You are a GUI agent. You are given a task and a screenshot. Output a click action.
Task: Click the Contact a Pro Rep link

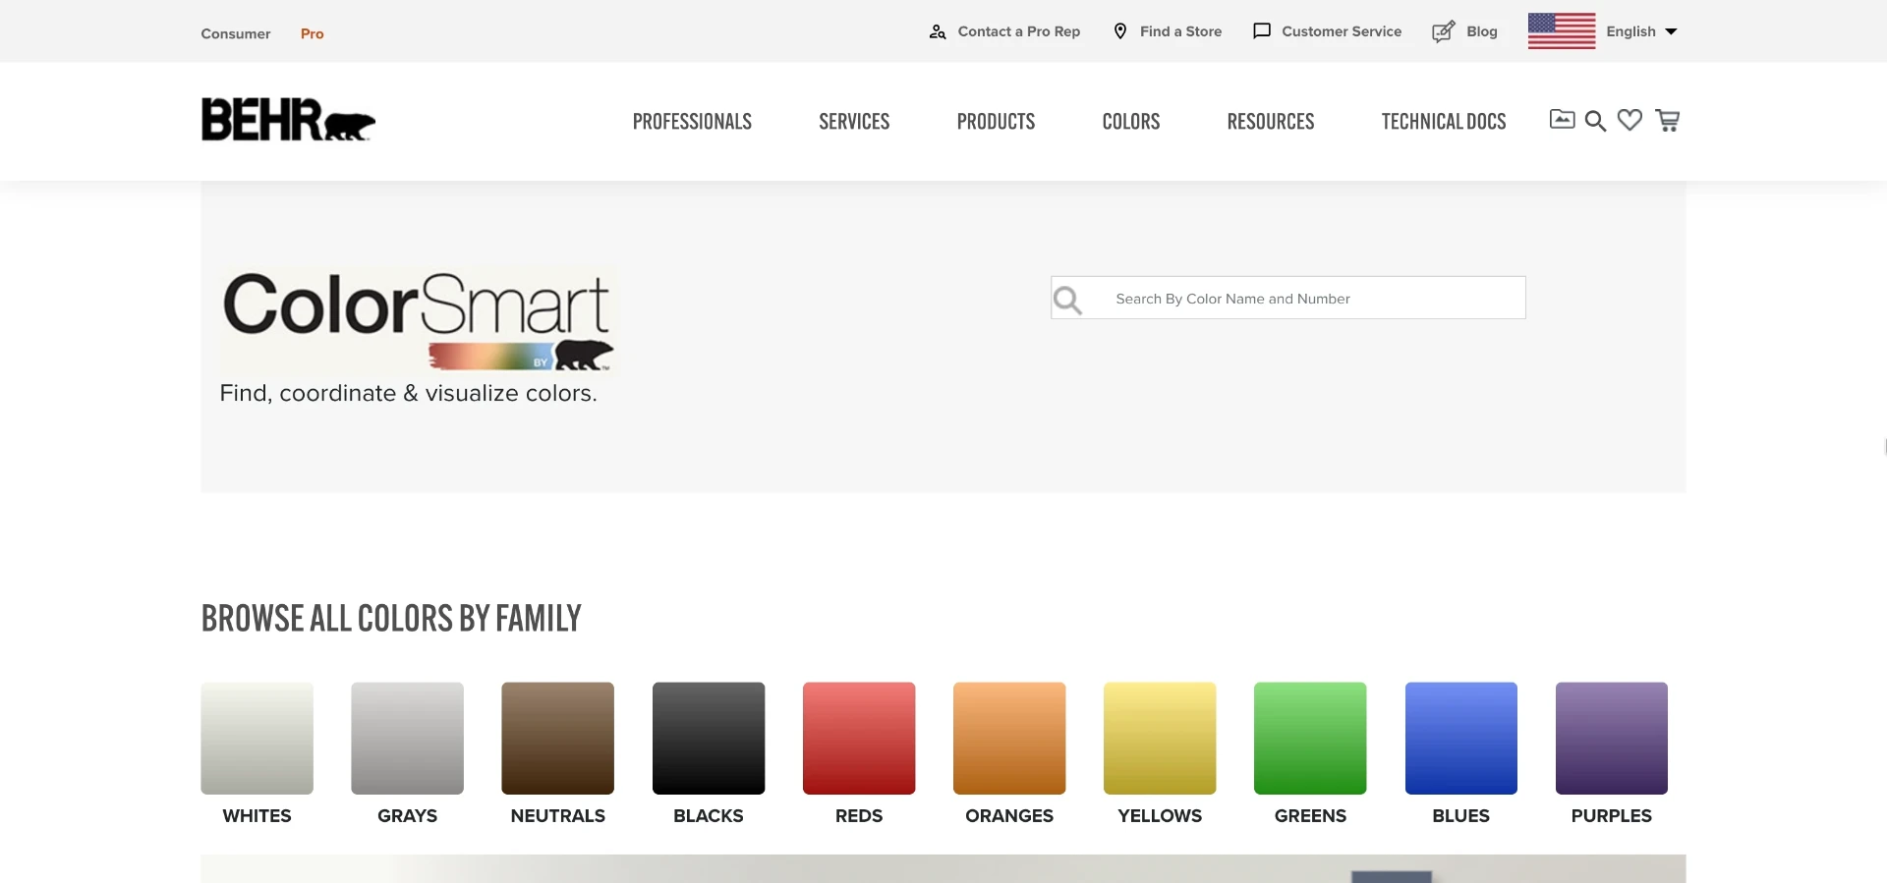1019,31
